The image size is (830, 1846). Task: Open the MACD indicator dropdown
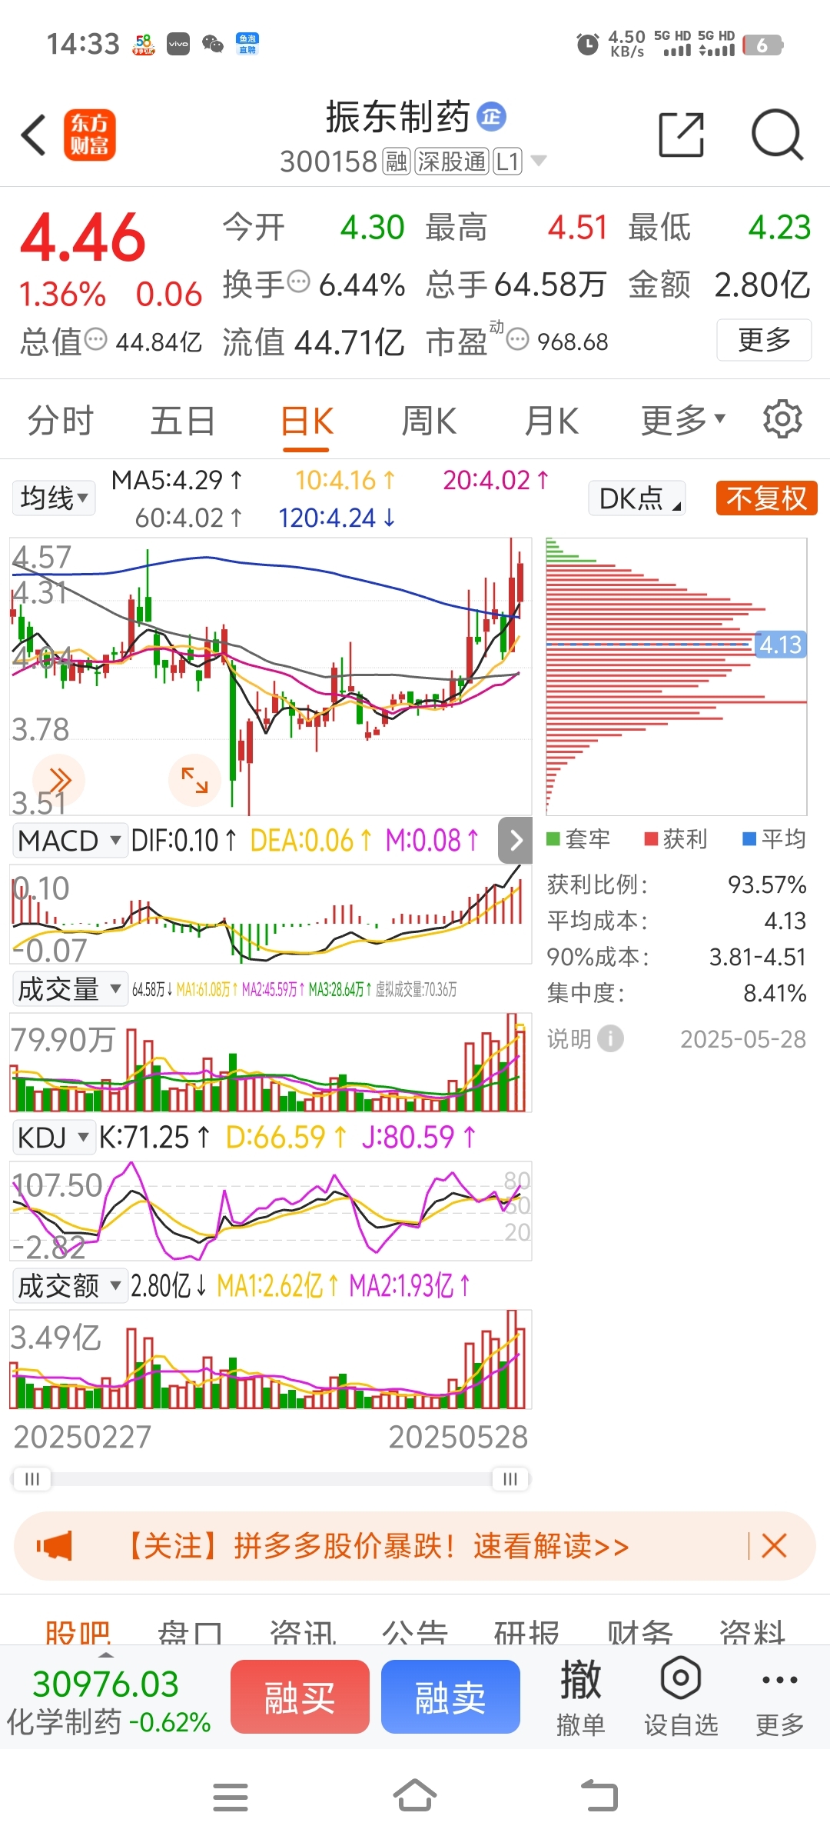pyautogui.click(x=69, y=841)
